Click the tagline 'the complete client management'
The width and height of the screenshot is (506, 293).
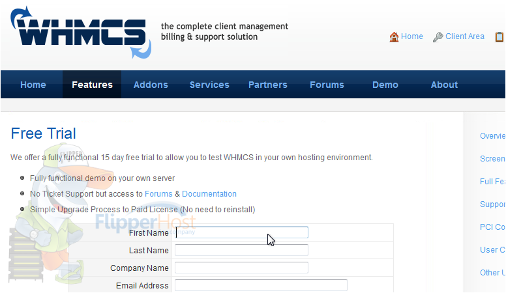(x=224, y=27)
